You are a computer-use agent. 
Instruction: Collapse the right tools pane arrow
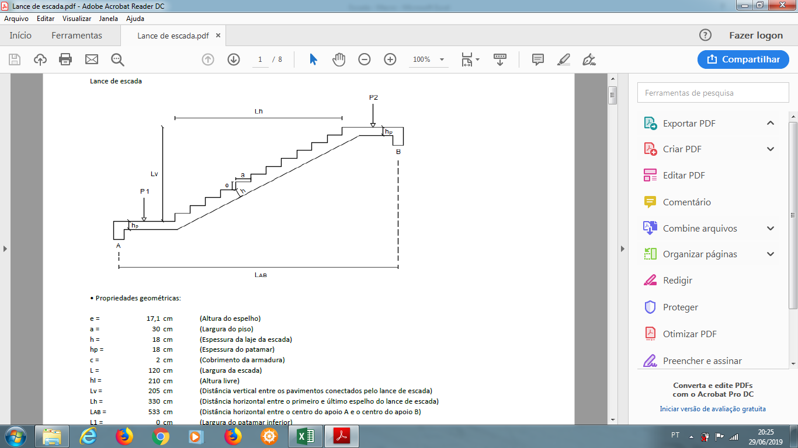tap(623, 249)
